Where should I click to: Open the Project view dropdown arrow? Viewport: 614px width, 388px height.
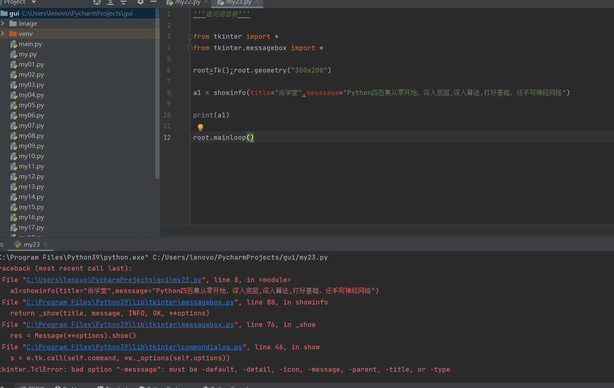coord(34,2)
